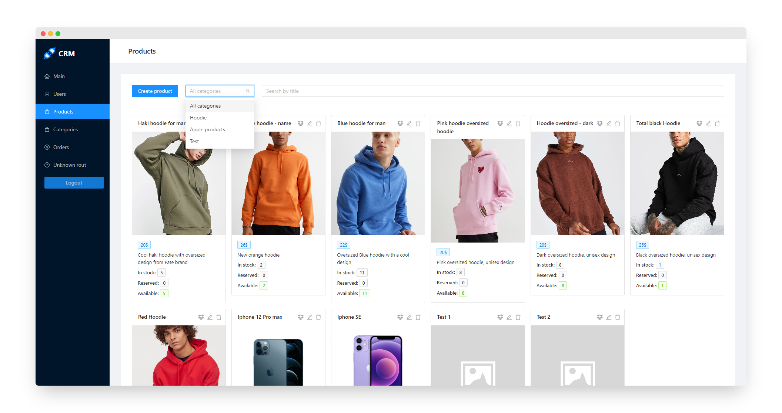Pick the Test category option

pos(194,141)
